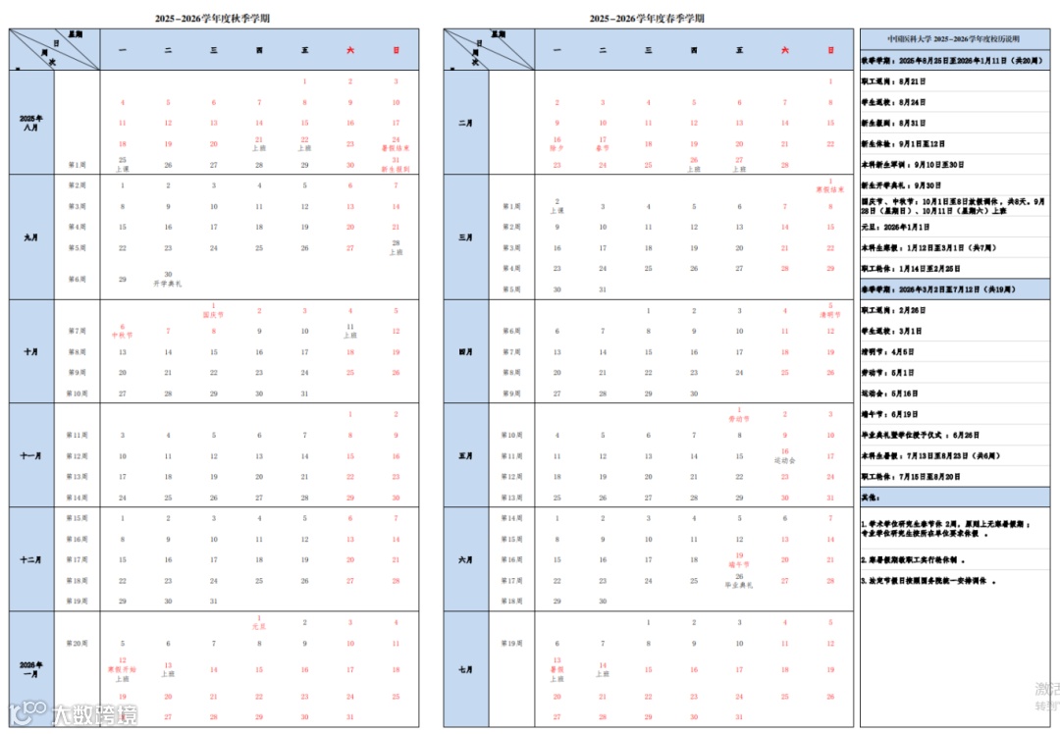
Task: Click the '2026年一月' month label
Action: pyautogui.click(x=31, y=670)
